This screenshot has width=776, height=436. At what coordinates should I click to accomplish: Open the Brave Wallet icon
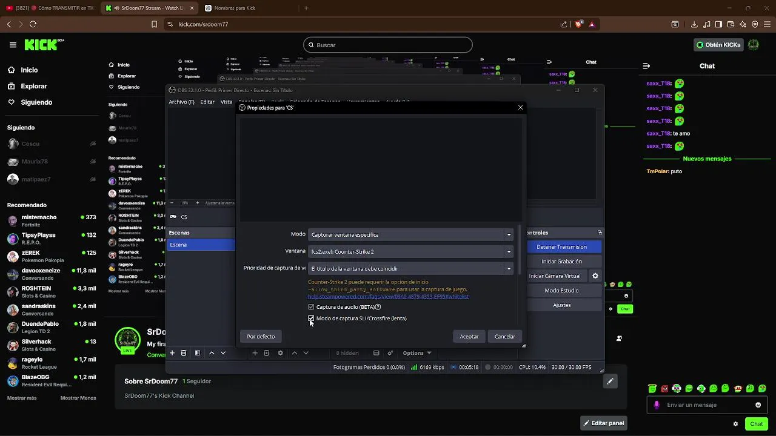point(731,24)
